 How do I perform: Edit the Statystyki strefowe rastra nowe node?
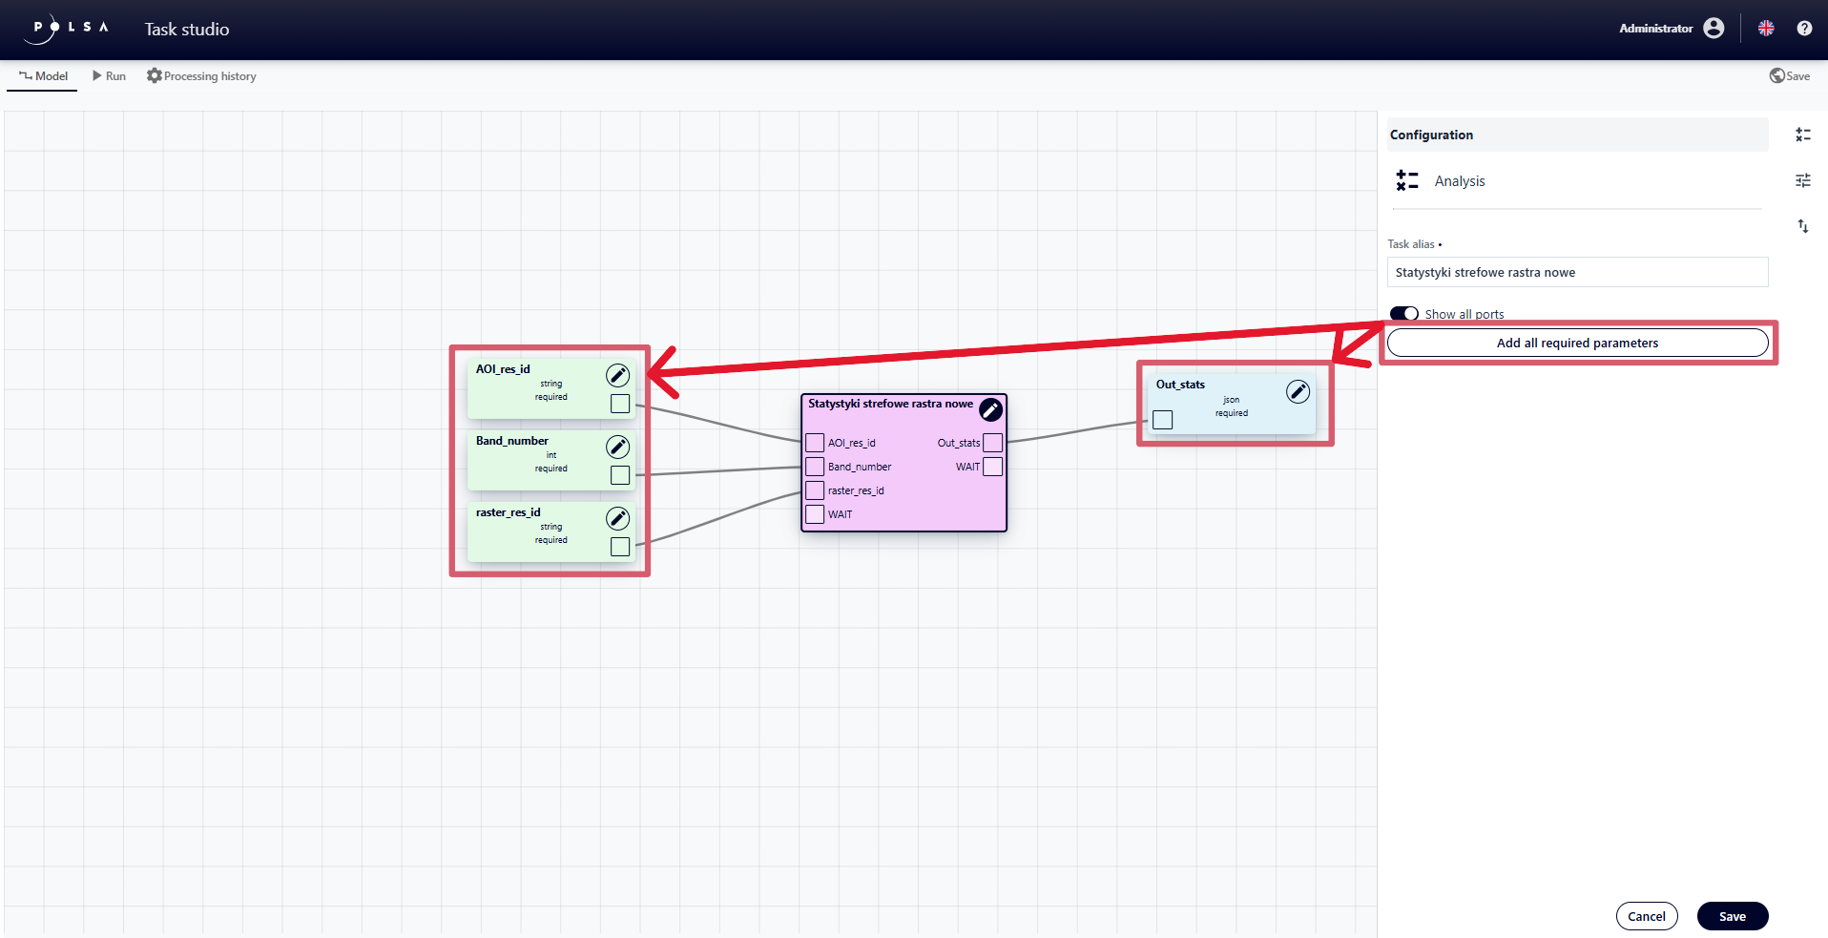(x=990, y=408)
